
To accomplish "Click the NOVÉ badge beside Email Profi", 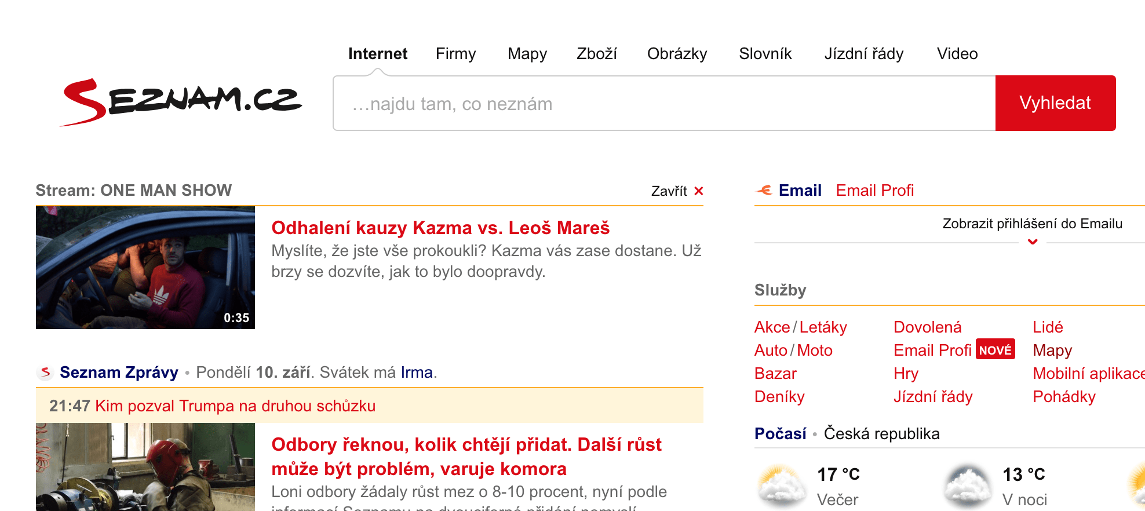I will pyautogui.click(x=995, y=350).
